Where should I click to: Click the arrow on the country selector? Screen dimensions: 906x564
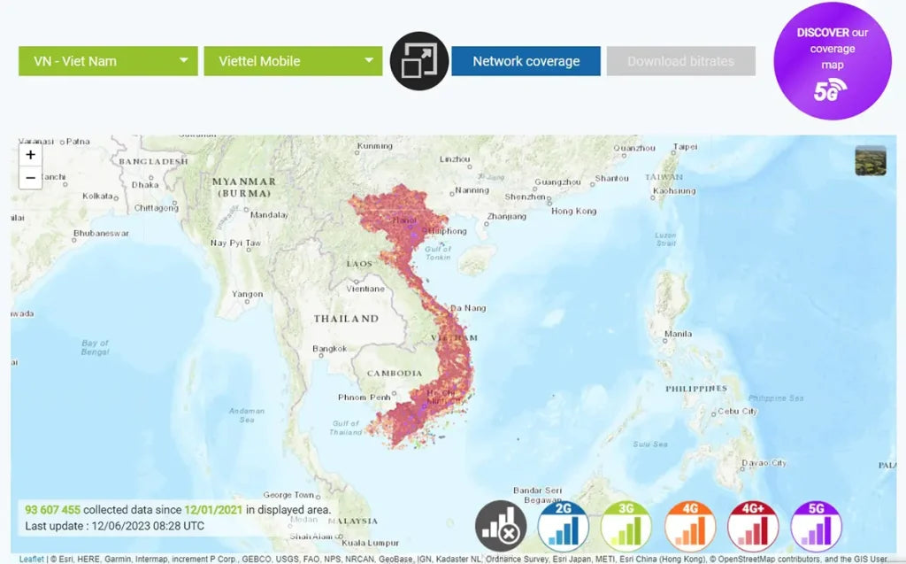(x=183, y=61)
